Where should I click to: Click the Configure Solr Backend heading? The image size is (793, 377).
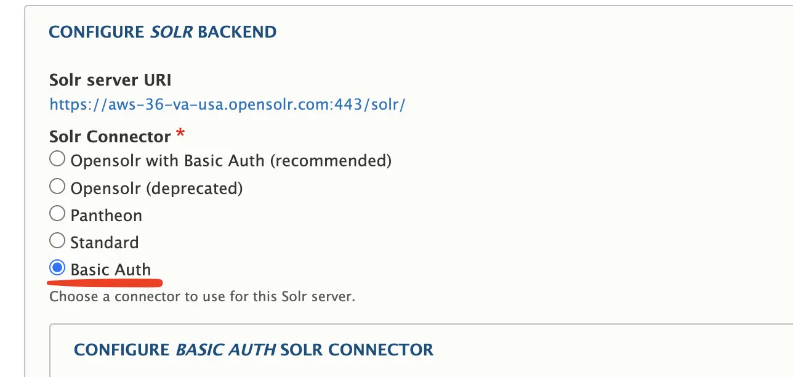pos(163,31)
